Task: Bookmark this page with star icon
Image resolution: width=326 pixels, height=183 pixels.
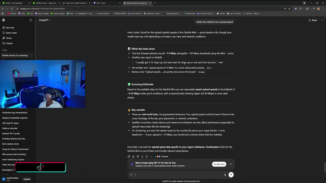Action: [289, 9]
